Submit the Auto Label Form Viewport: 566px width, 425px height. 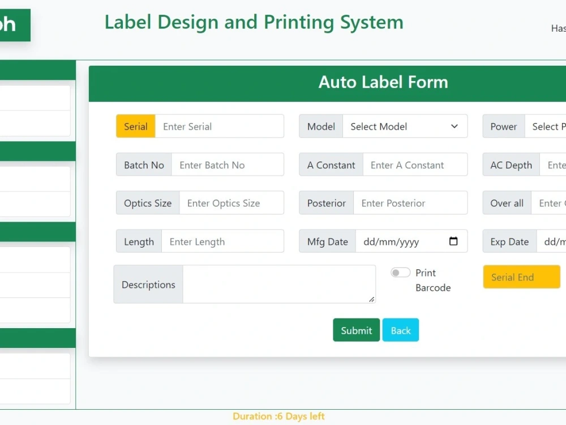(x=356, y=330)
